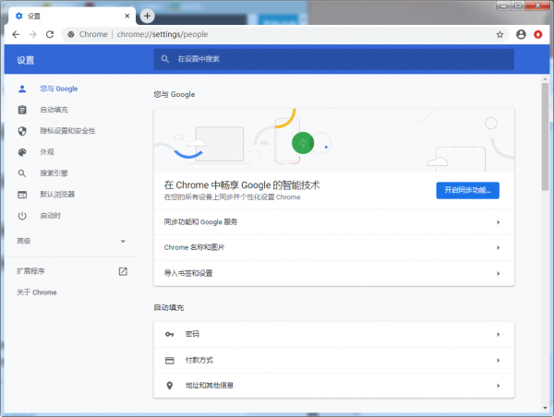Select 您与 Google in the sidebar
Image resolution: width=554 pixels, height=417 pixels.
[59, 89]
